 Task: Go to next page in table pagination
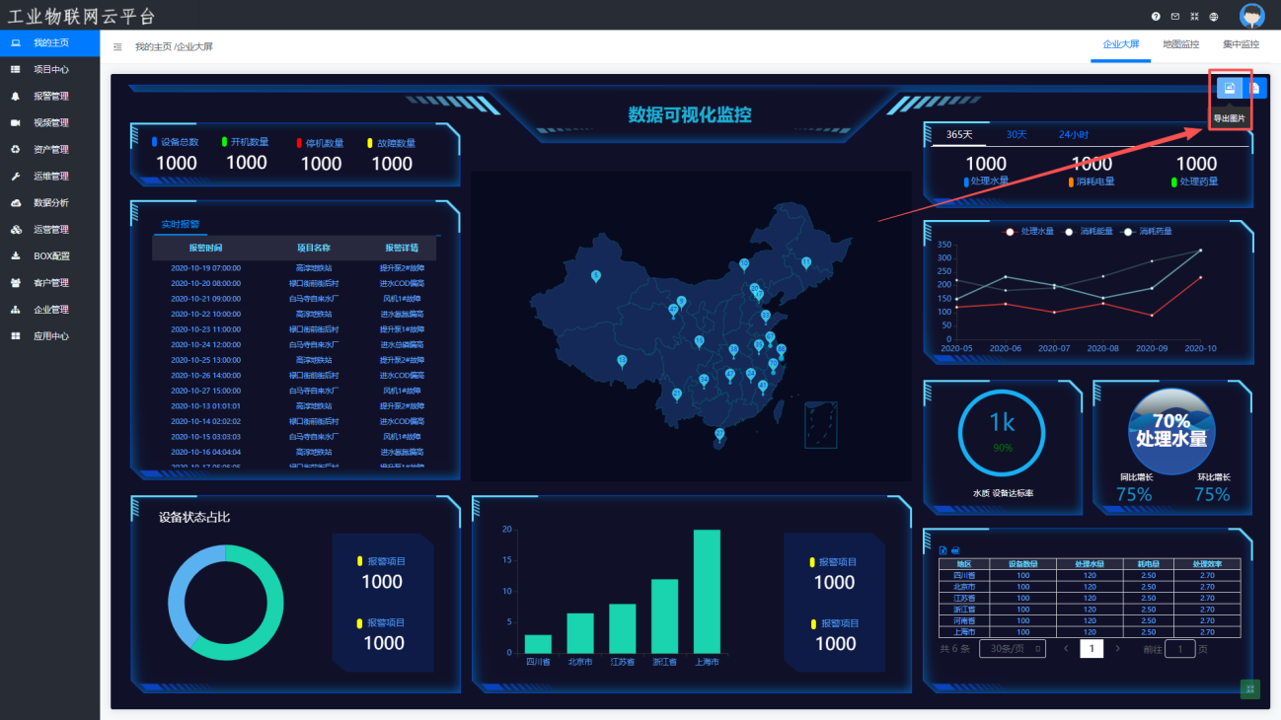pyautogui.click(x=1117, y=648)
